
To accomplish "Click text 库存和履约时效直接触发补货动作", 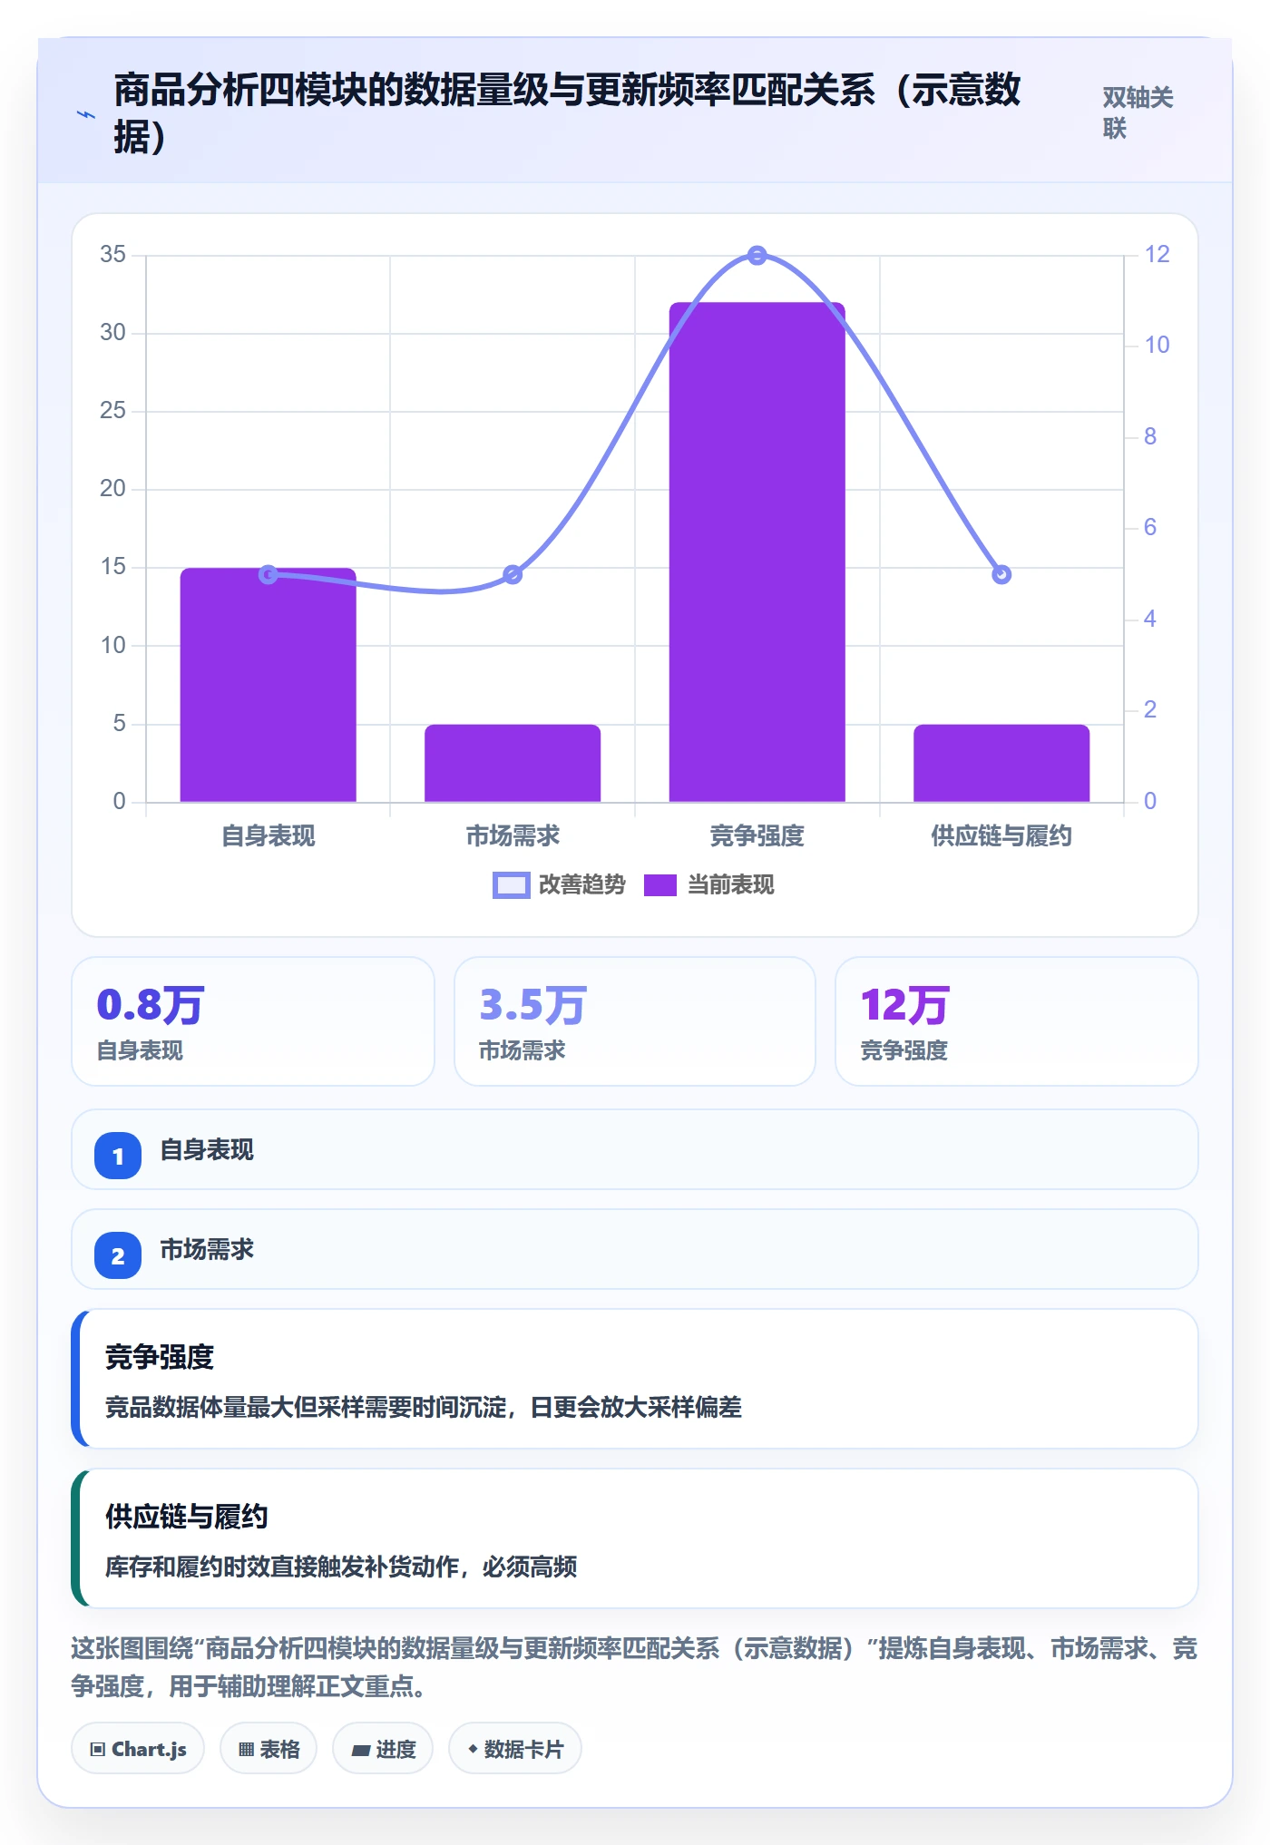I will [x=282, y=1567].
